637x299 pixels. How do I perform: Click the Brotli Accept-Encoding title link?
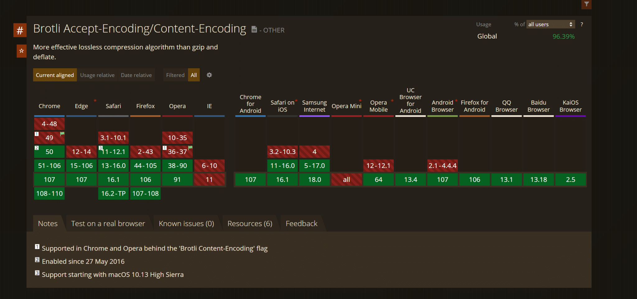(139, 29)
